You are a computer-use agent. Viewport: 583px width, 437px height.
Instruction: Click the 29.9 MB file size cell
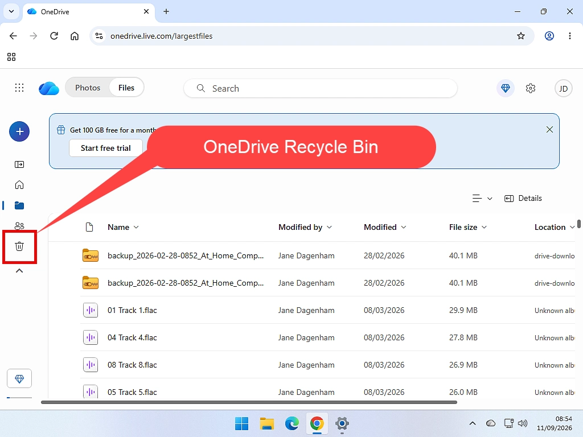(463, 310)
